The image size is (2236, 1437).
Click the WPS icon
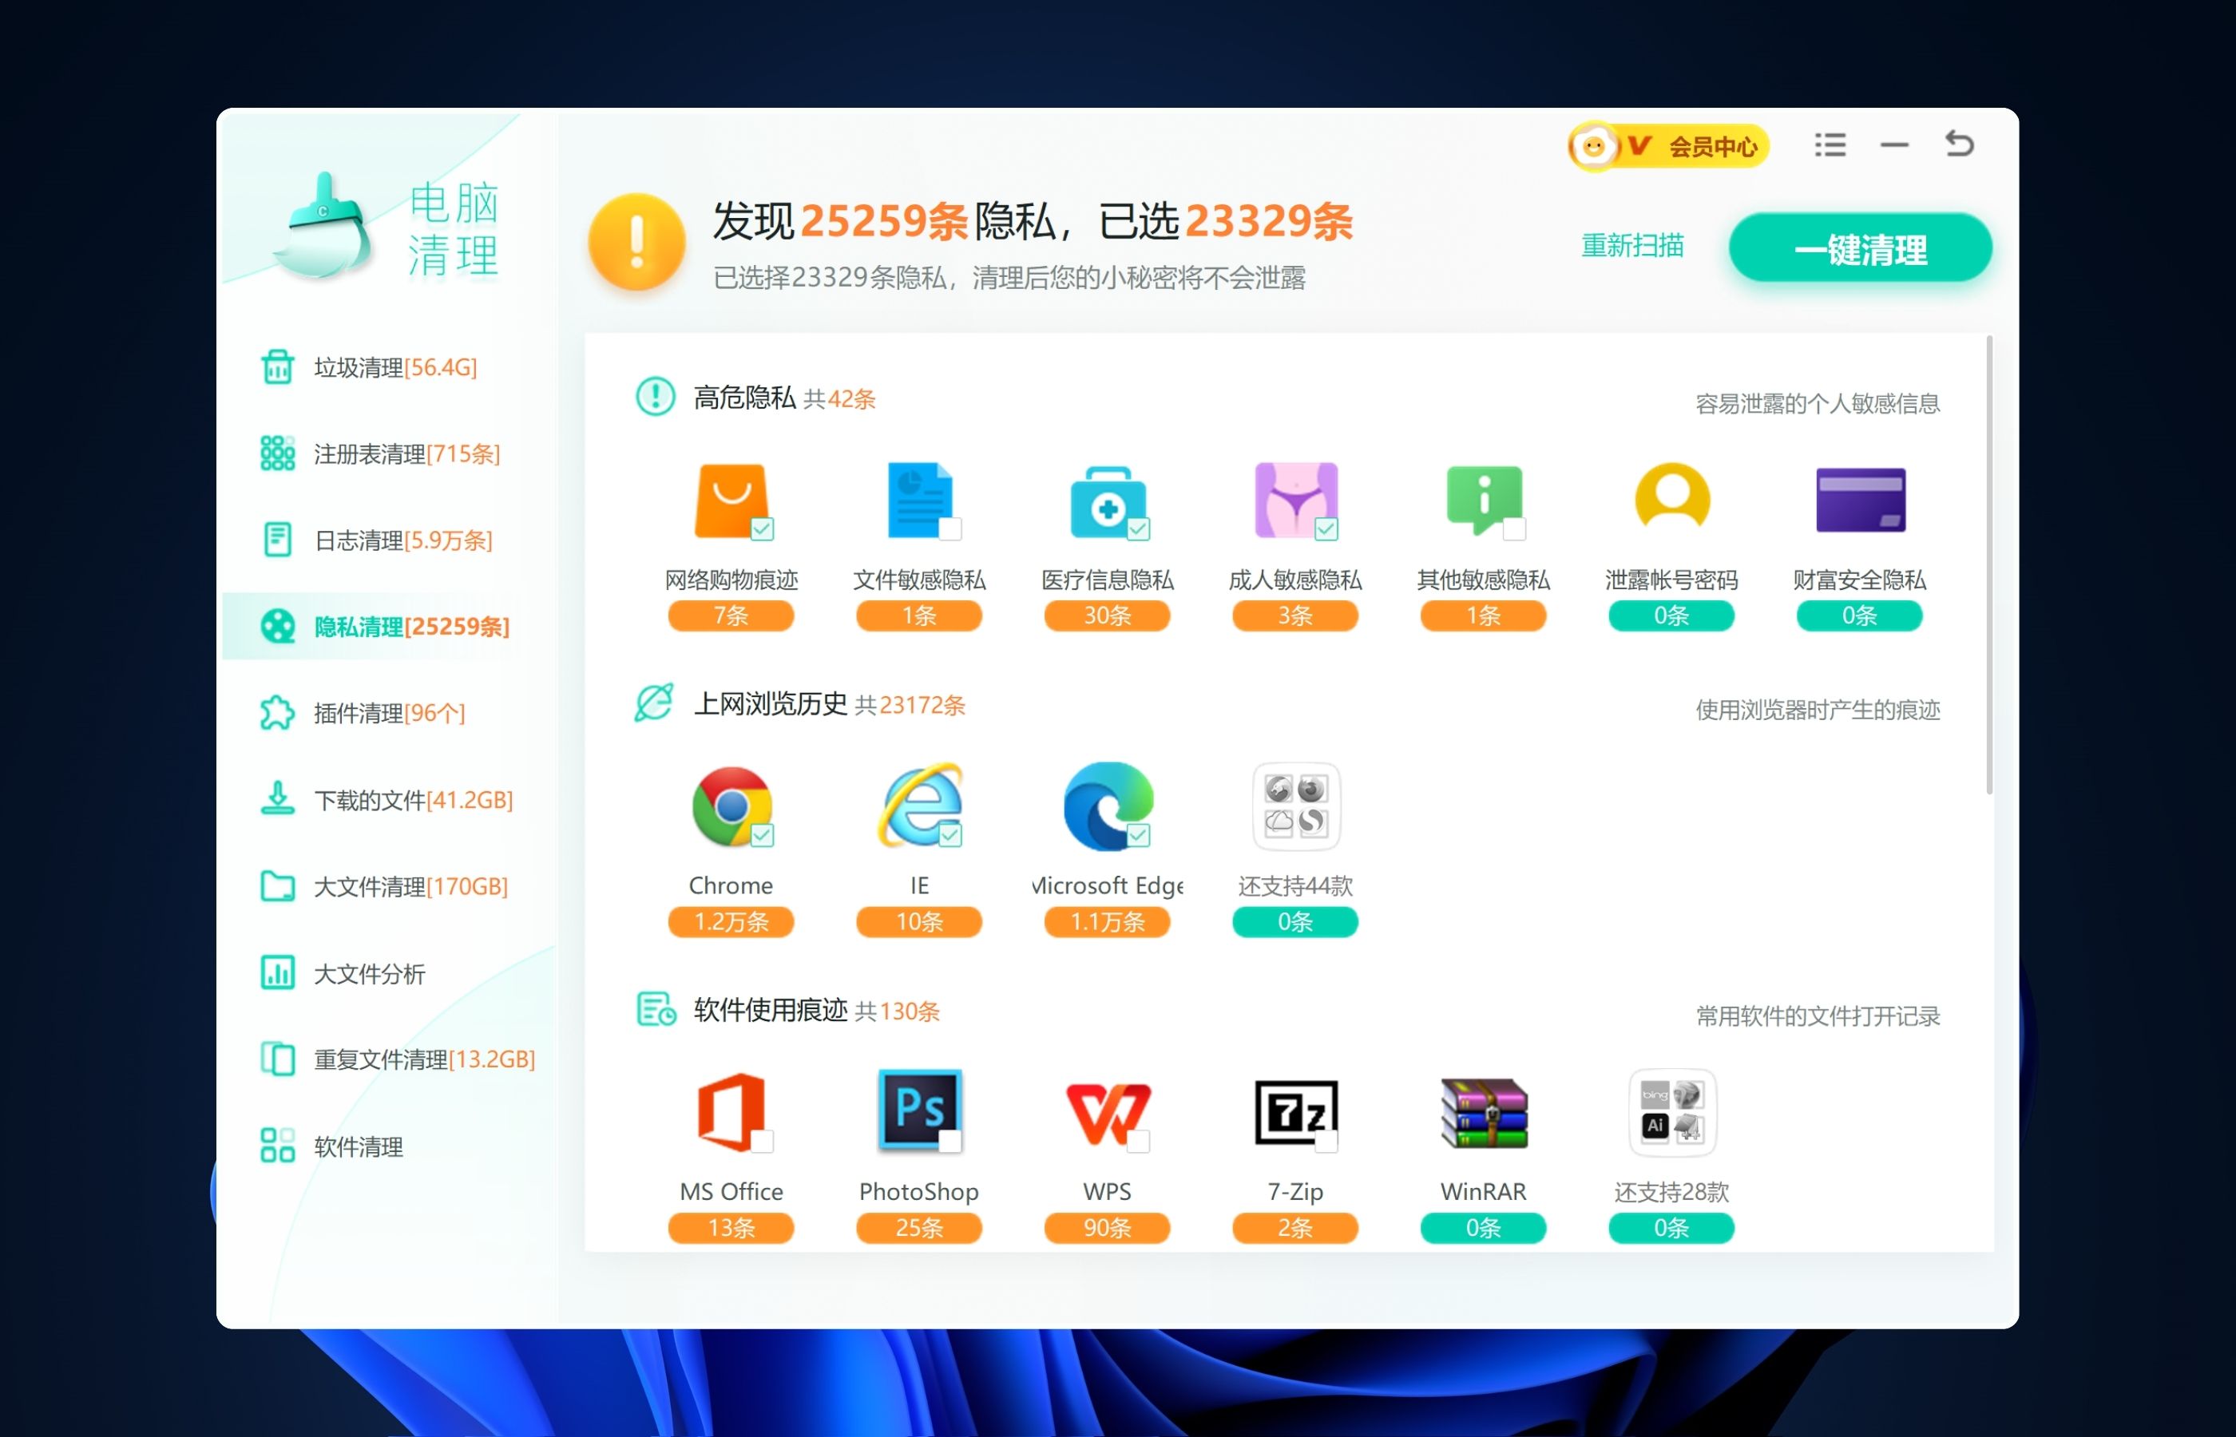point(1108,1113)
